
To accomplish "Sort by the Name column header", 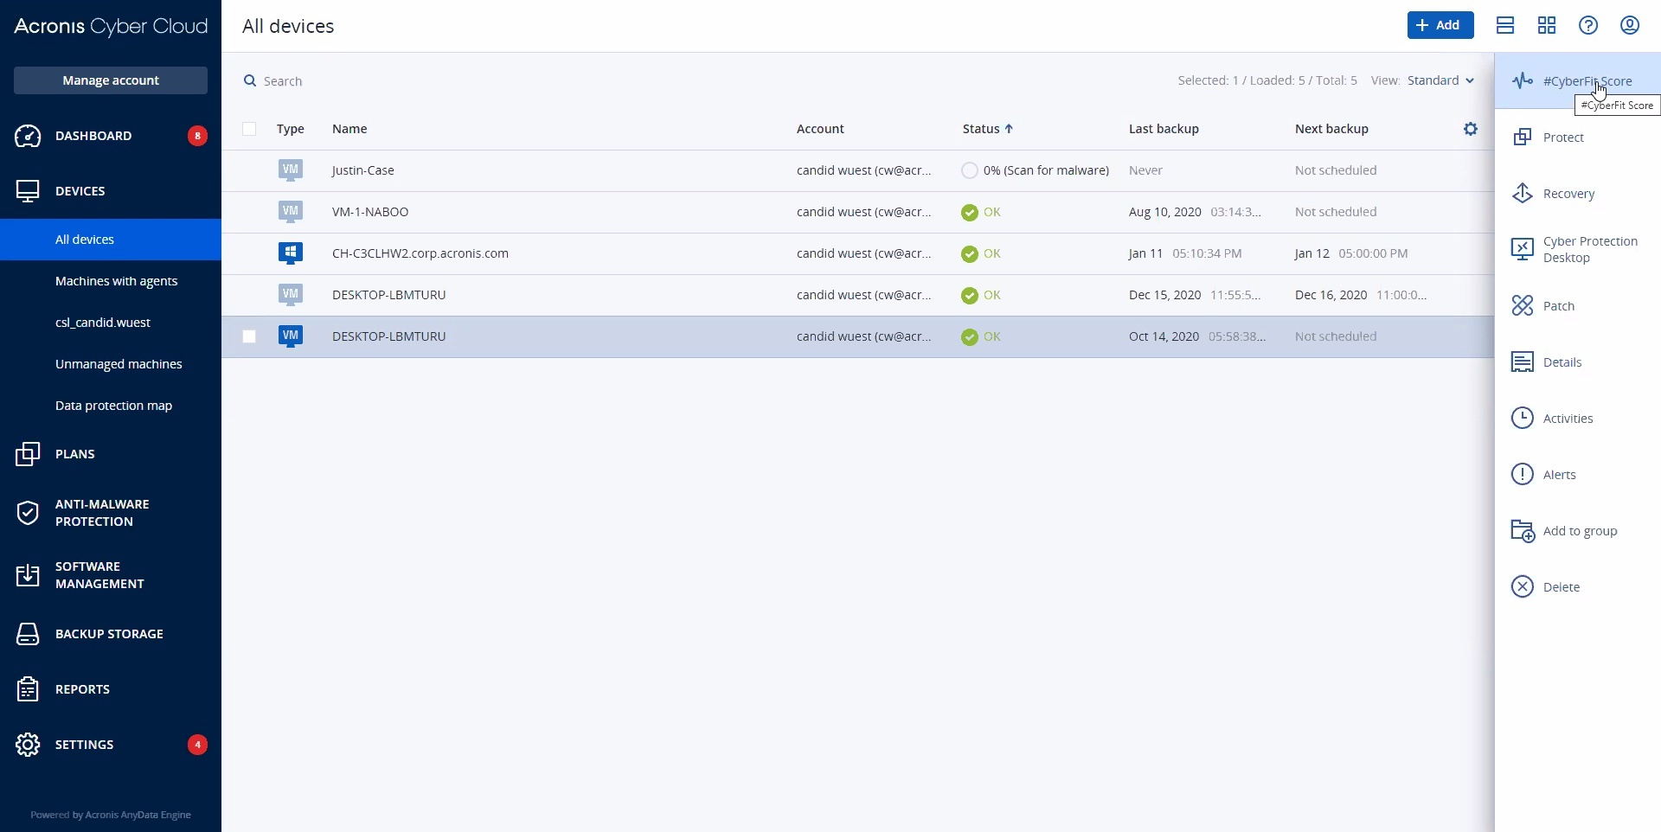I will (x=350, y=129).
